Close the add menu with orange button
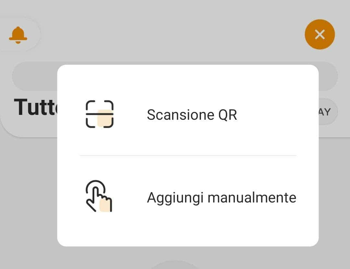Screen dimensions: 350x269 point(320,34)
